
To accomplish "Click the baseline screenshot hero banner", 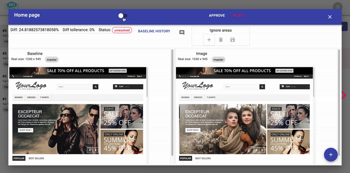I will coord(56,129).
